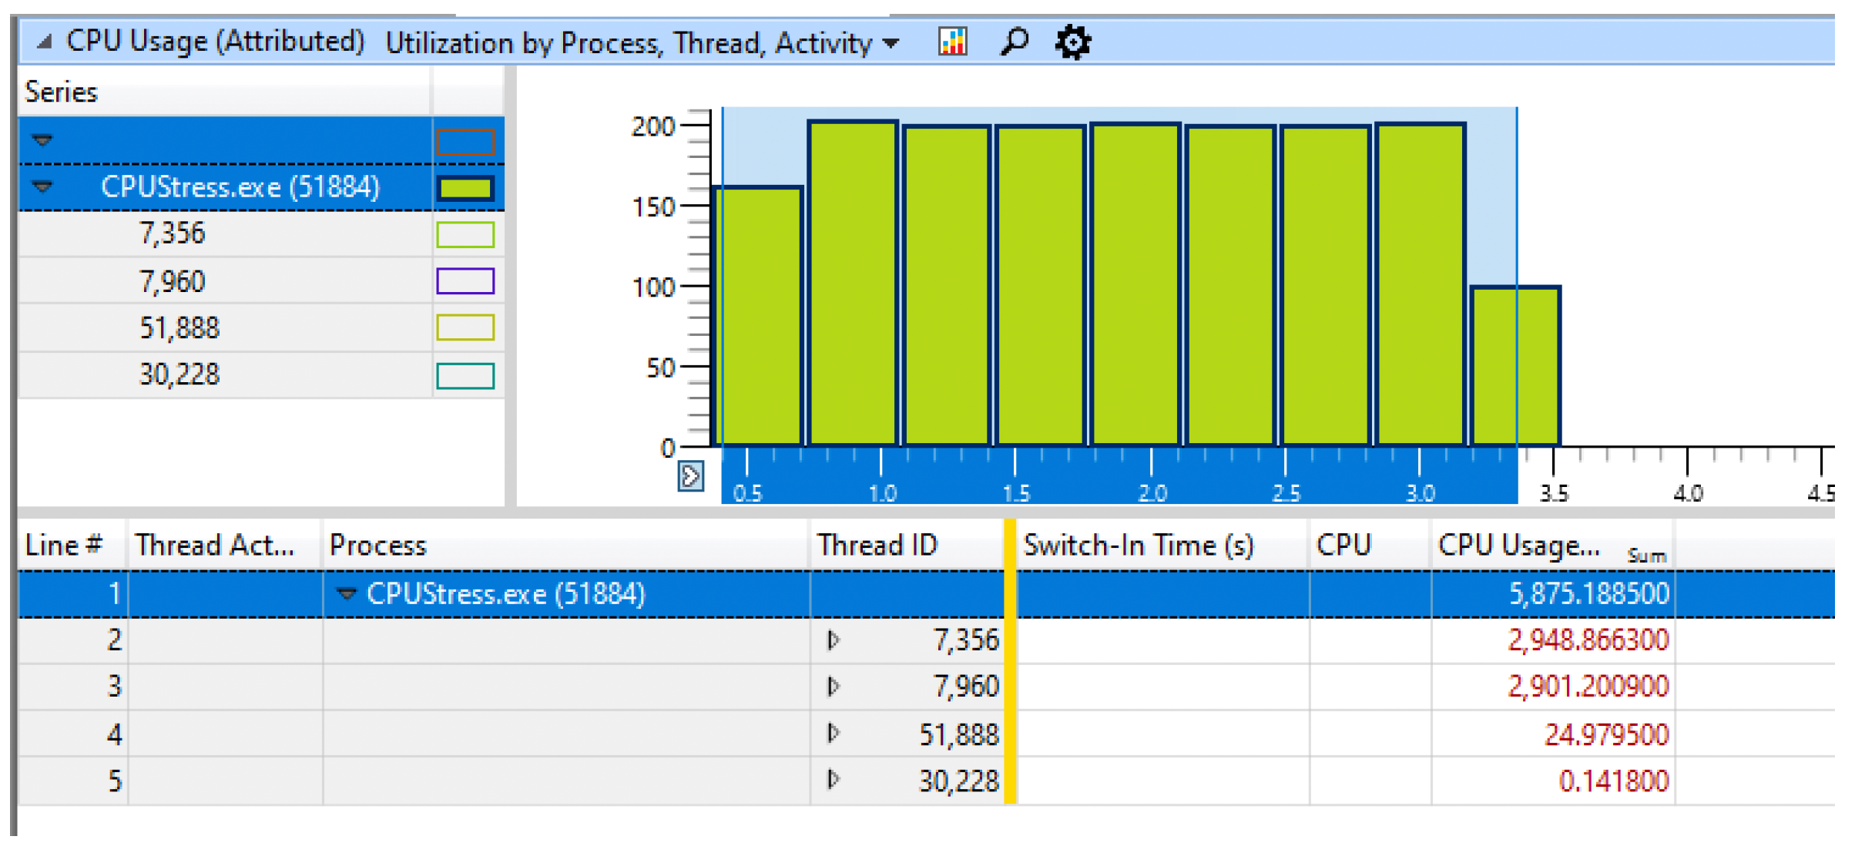This screenshot has width=1855, height=843.
Task: Open the search magnifier tool
Action: pyautogui.click(x=1014, y=42)
